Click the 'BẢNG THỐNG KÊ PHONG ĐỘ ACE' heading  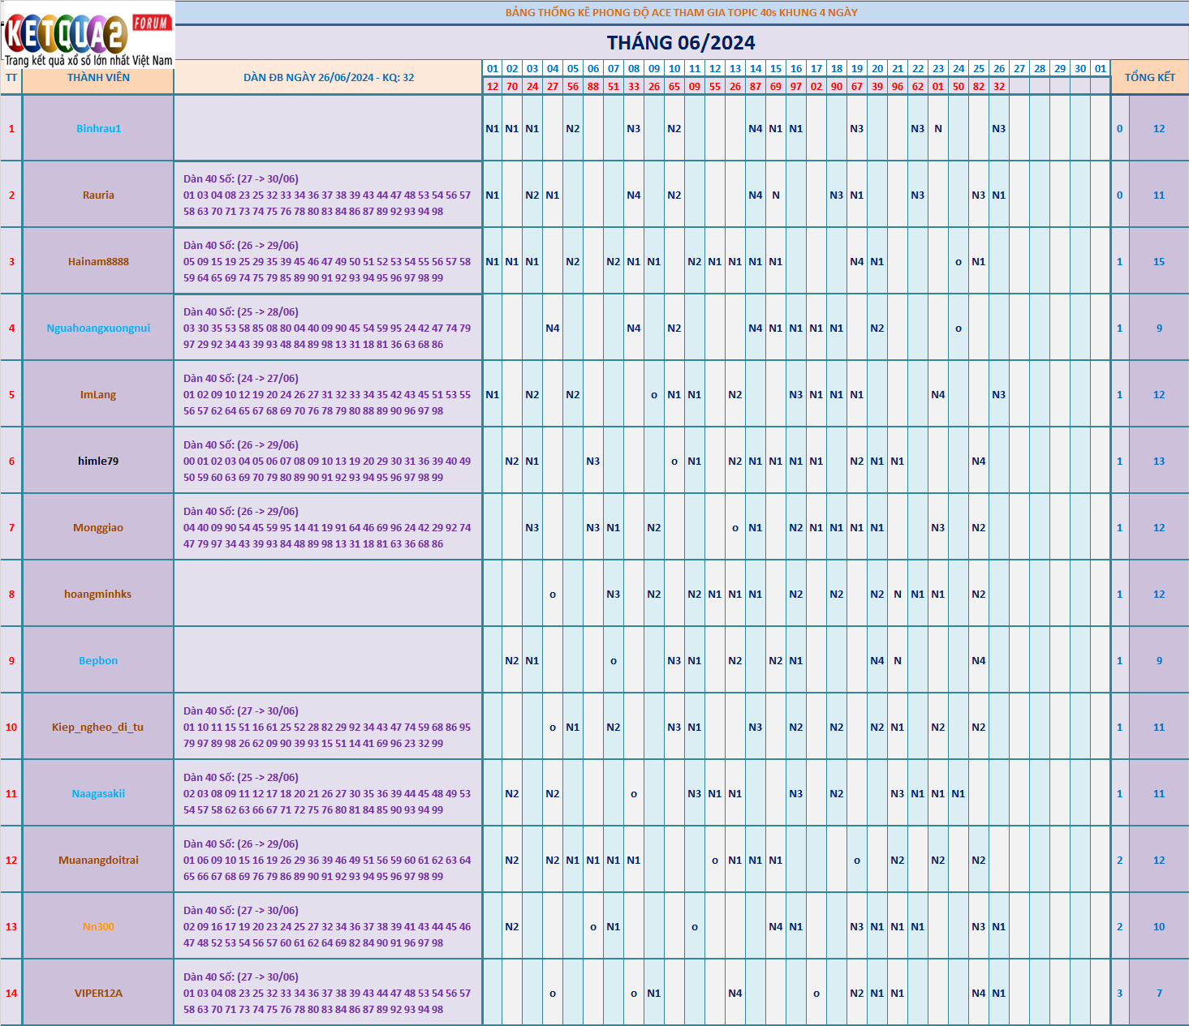click(x=681, y=12)
